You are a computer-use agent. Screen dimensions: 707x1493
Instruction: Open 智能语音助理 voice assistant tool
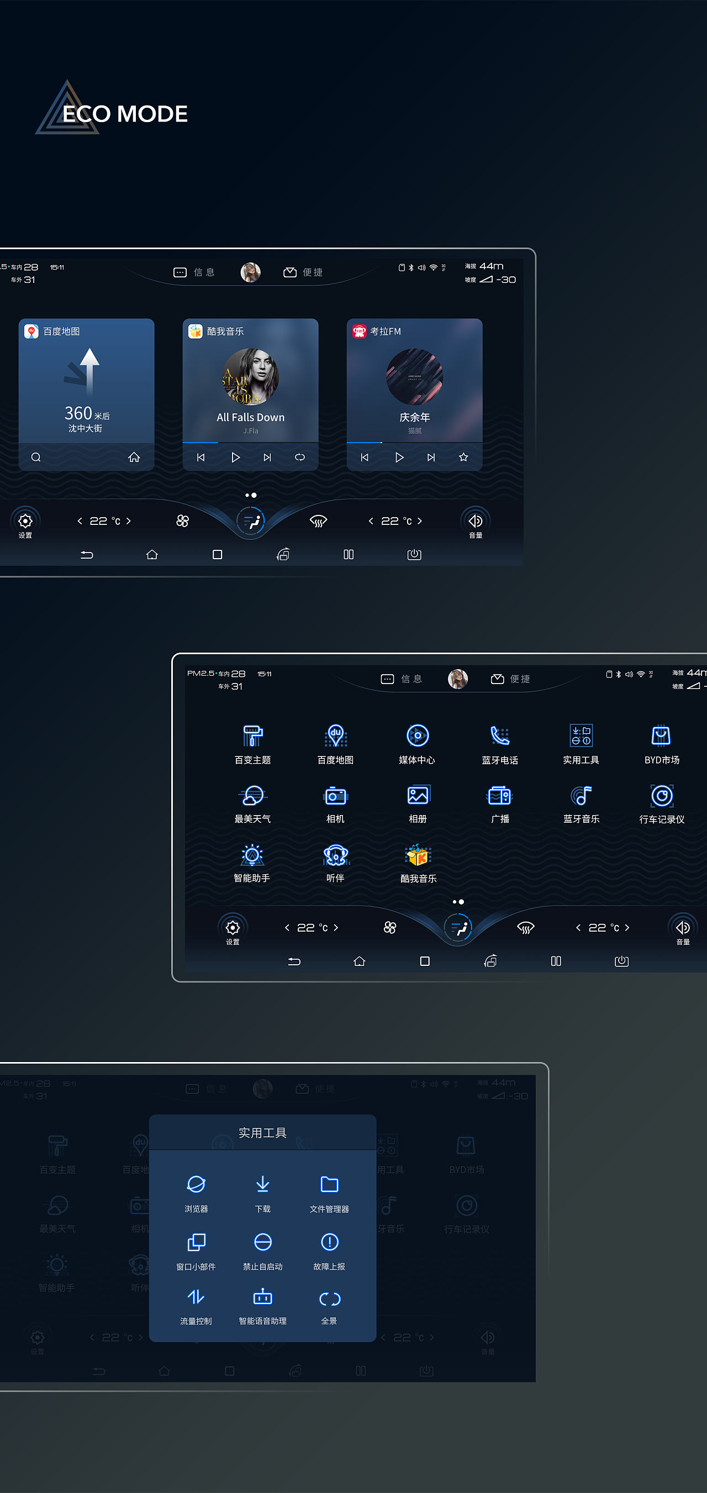click(262, 1307)
